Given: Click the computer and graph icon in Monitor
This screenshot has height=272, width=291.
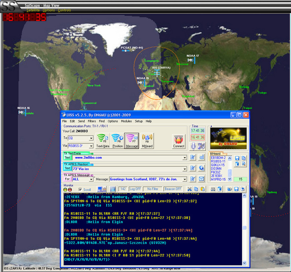Looking at the screenshot, I should click(102, 189).
